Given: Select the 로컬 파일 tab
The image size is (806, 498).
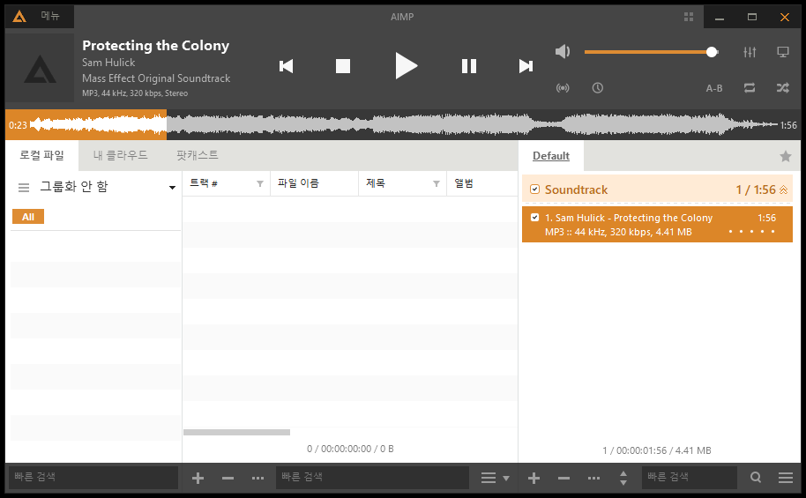Looking at the screenshot, I should coord(41,155).
